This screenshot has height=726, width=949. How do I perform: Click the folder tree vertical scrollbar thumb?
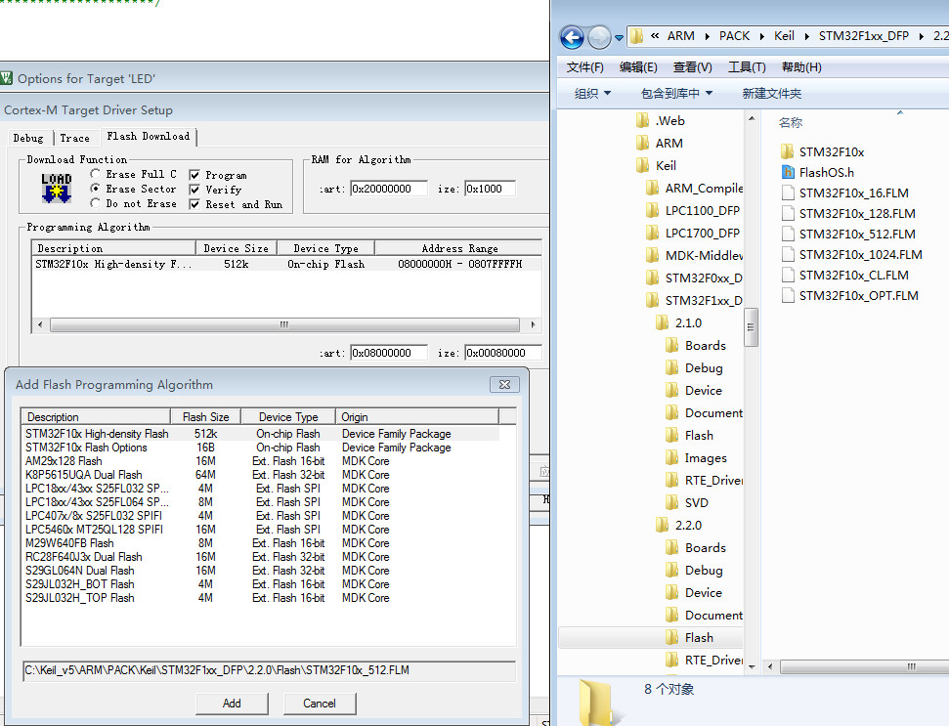[x=752, y=327]
